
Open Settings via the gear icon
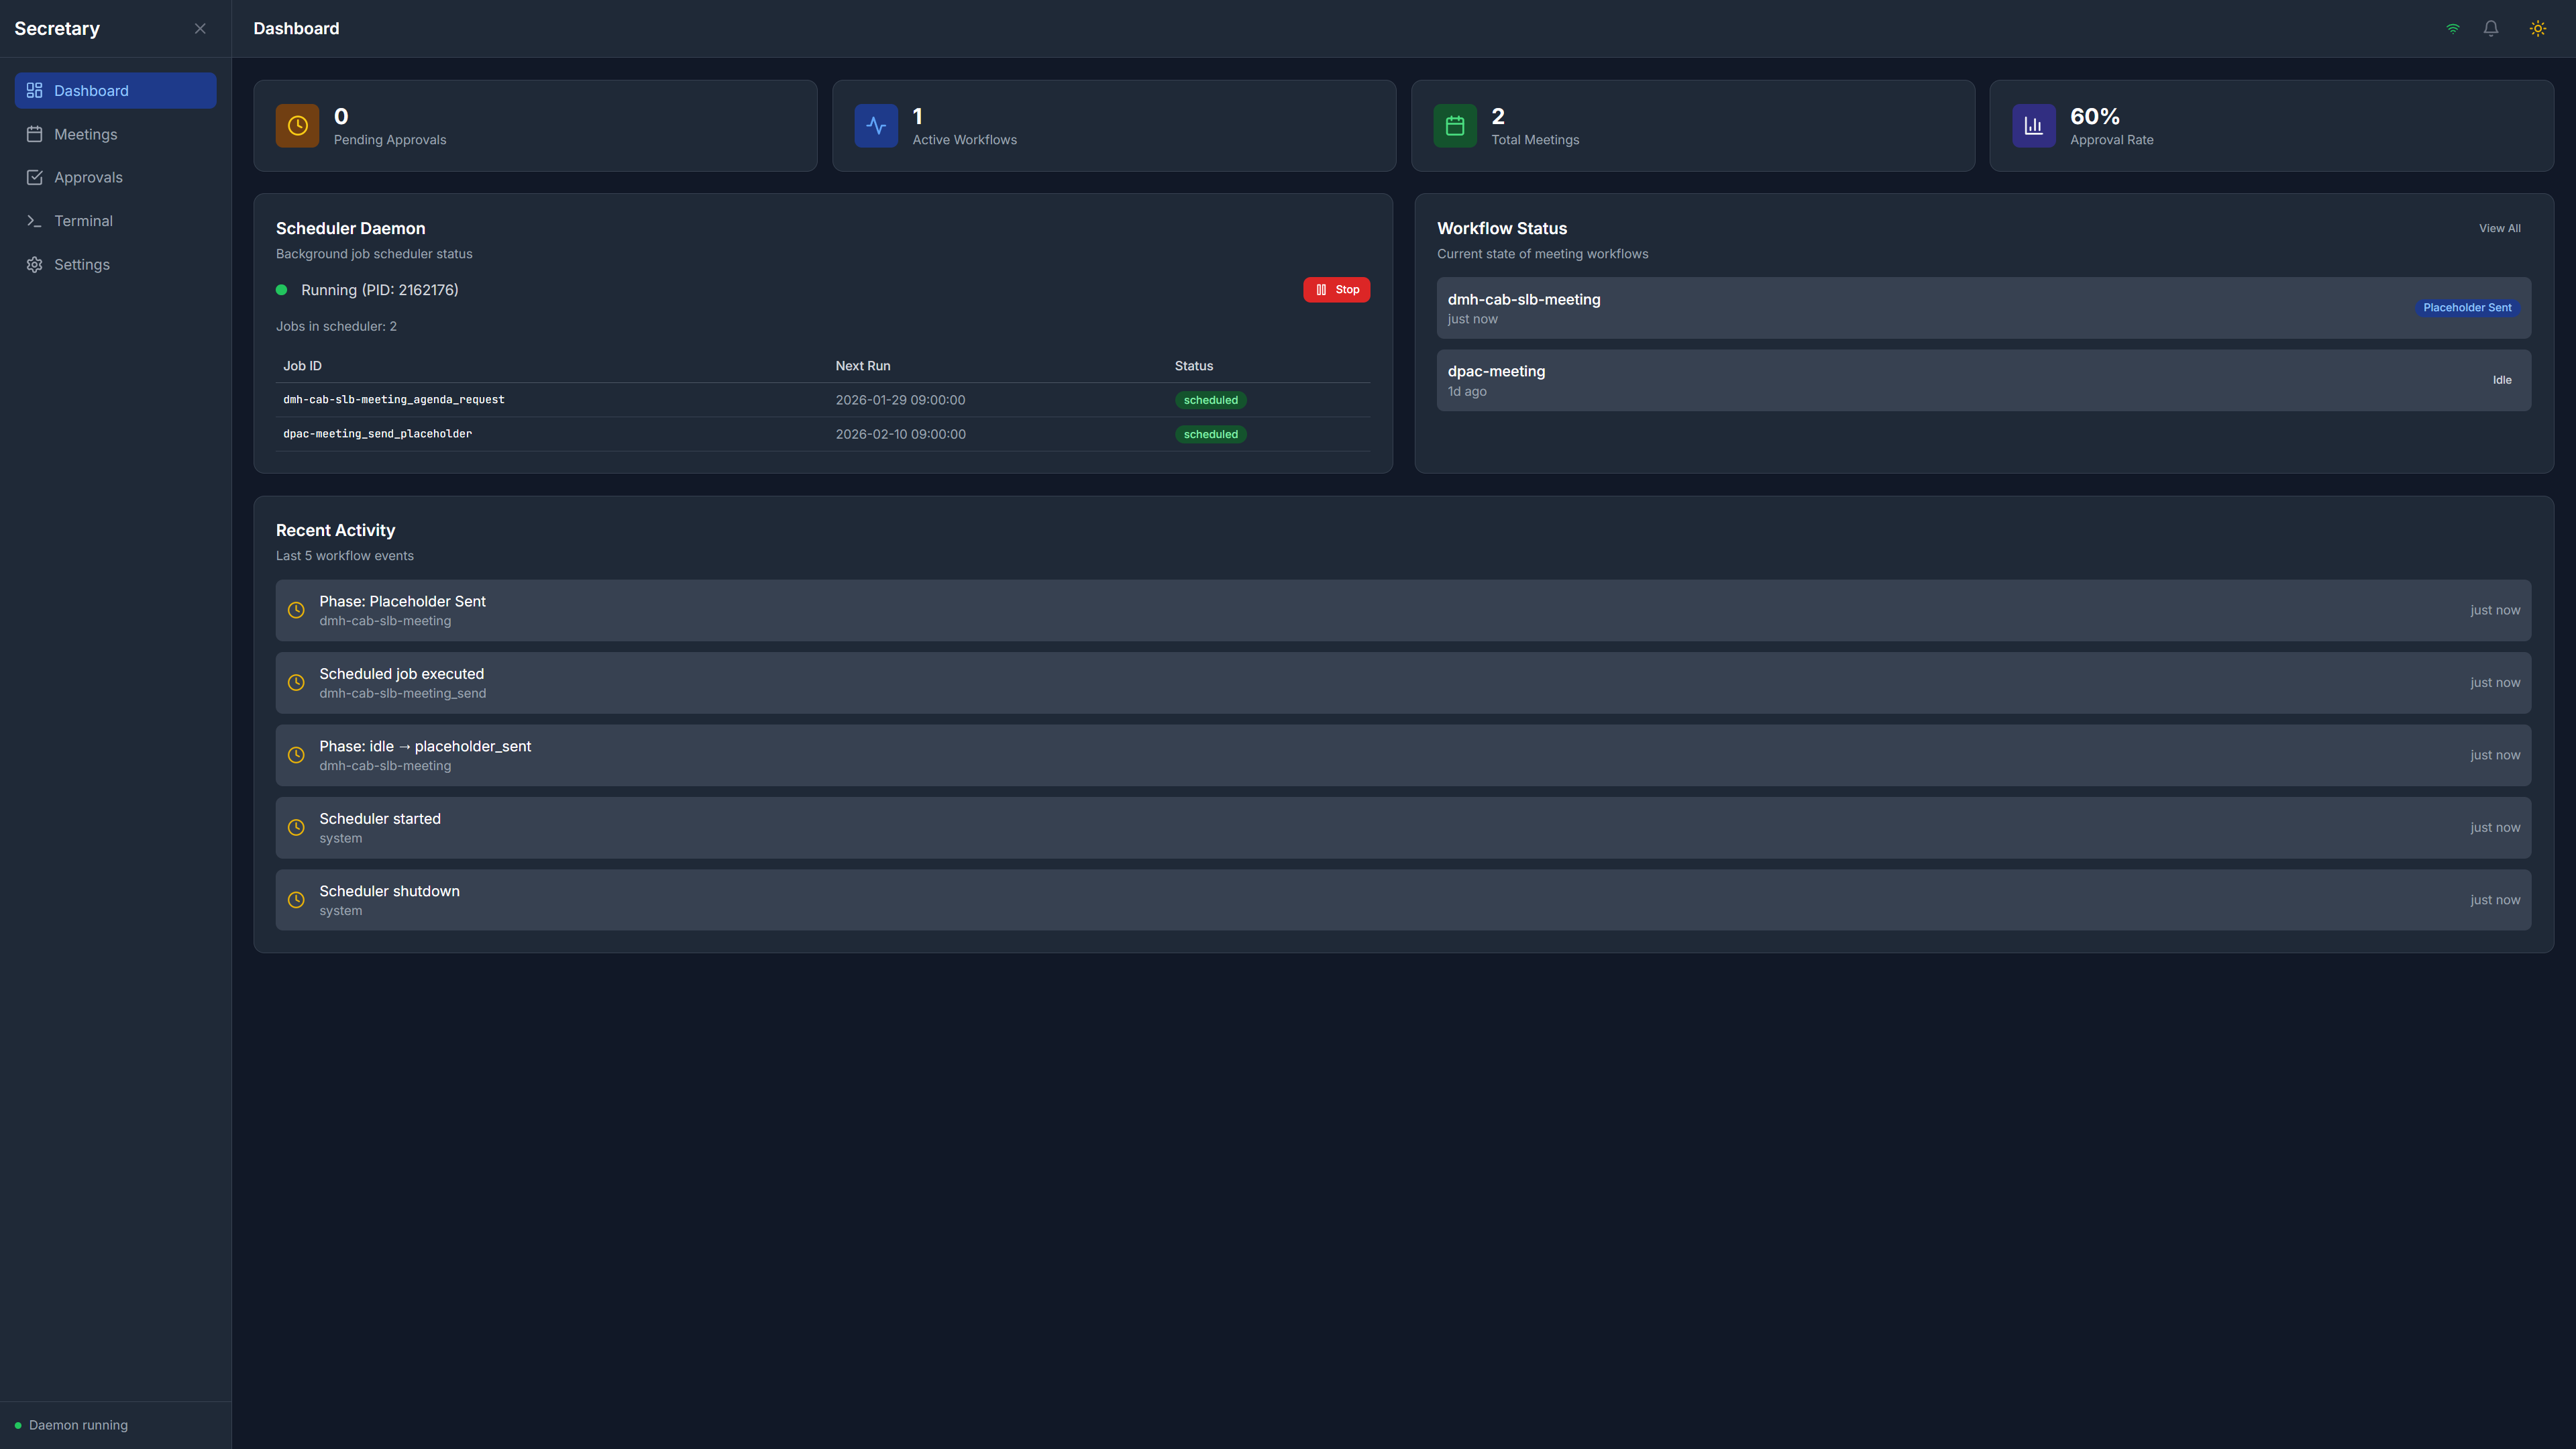34,264
